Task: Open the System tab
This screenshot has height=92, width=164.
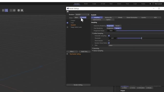Action: tap(108, 20)
